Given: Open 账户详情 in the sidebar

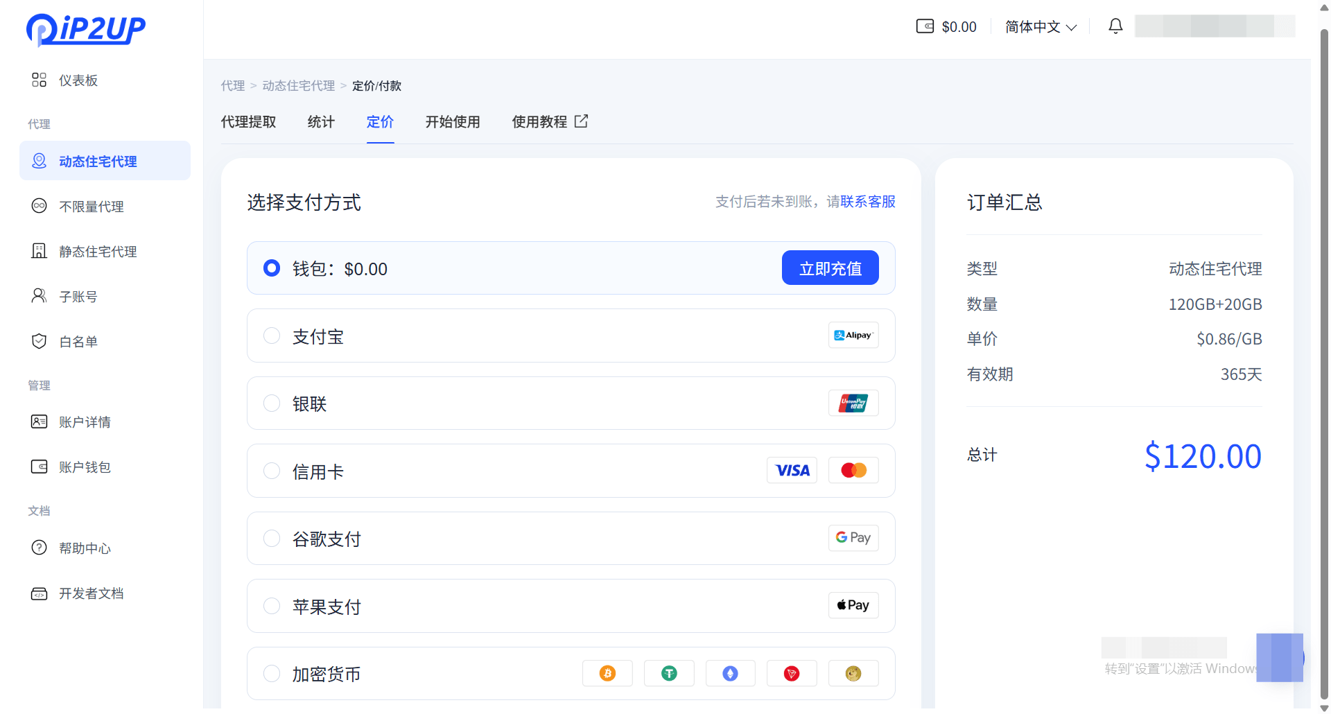Looking at the screenshot, I should (x=105, y=421).
